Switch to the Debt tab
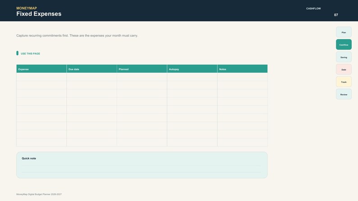The width and height of the screenshot is (358, 201). [344, 69]
